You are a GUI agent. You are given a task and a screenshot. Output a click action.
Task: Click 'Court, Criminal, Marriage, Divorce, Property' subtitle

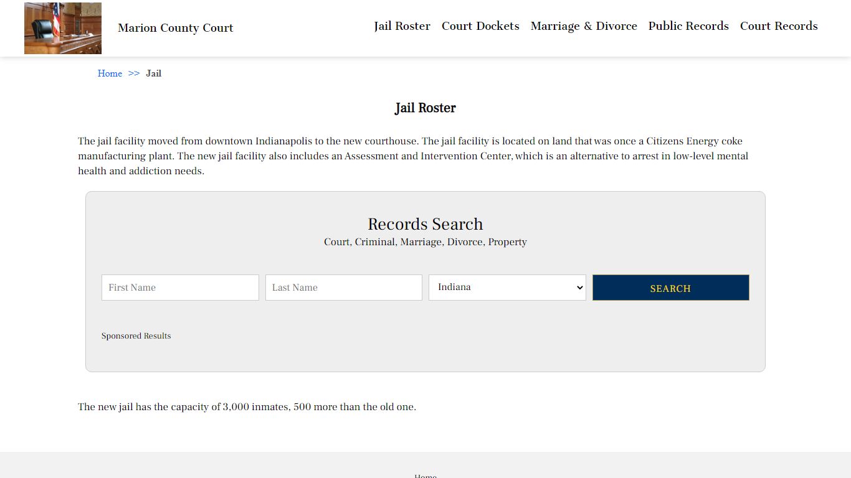coord(425,242)
